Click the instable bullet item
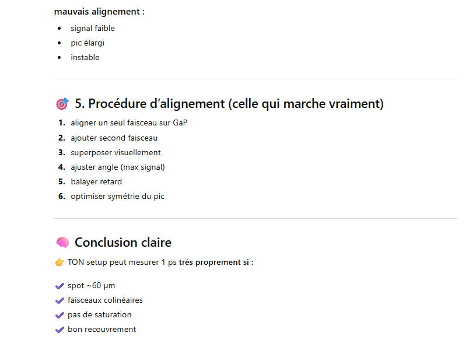469x350 pixels. [x=85, y=57]
